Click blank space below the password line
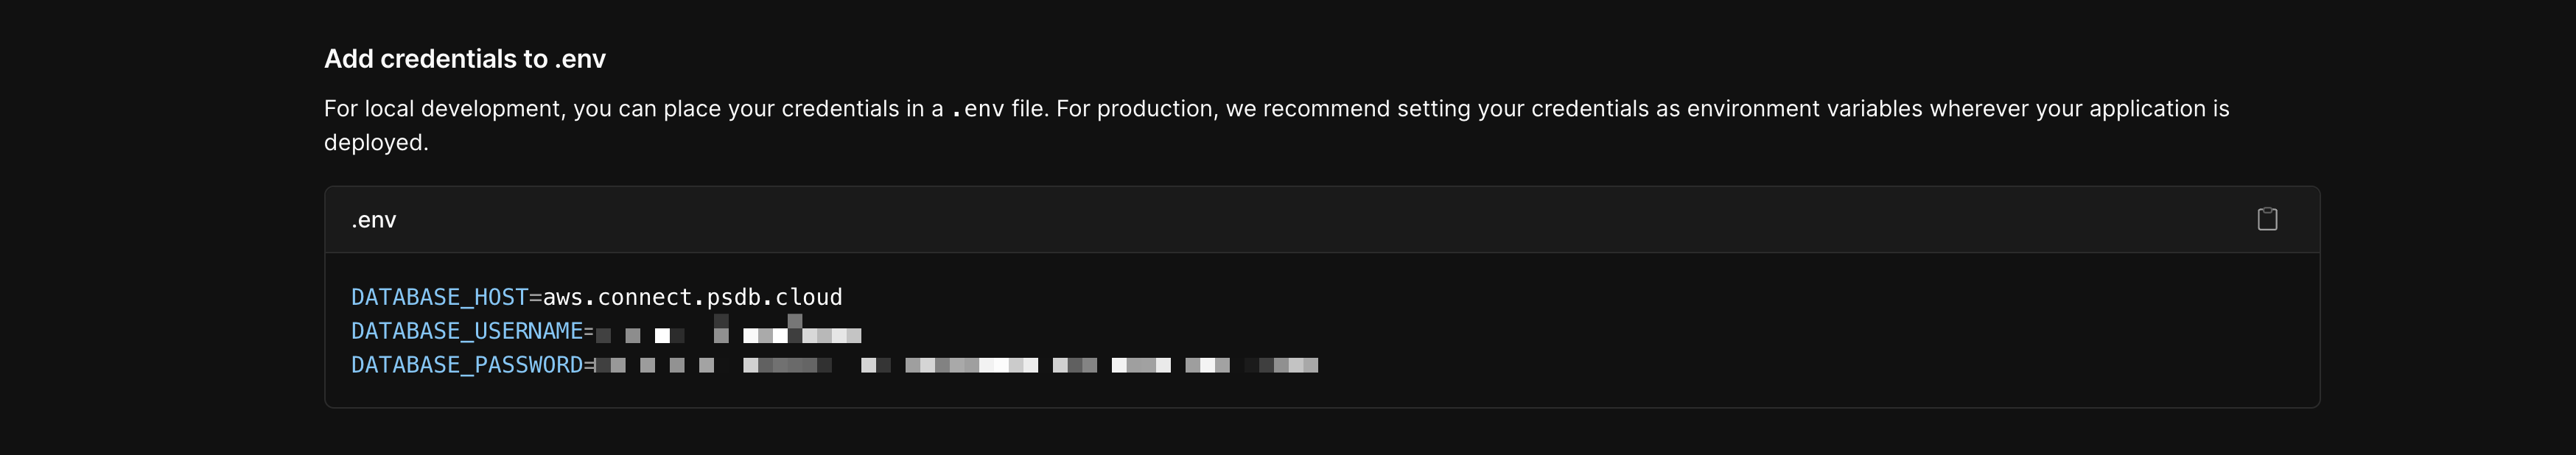 1300,393
